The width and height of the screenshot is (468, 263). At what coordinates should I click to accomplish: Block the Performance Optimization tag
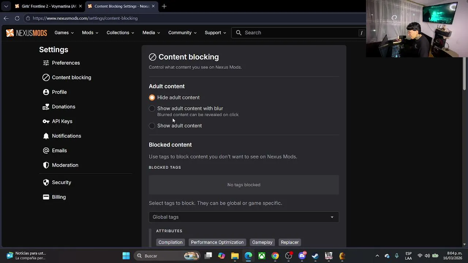pos(217,242)
